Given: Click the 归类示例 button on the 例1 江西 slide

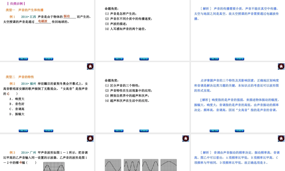Looking at the screenshot, I should point(48,59).
